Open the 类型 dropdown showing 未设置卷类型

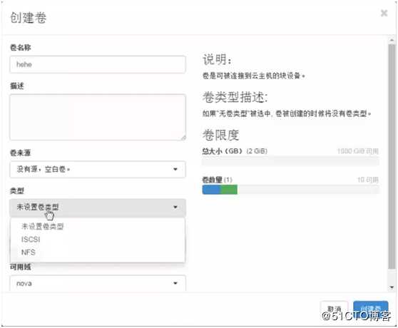98,207
